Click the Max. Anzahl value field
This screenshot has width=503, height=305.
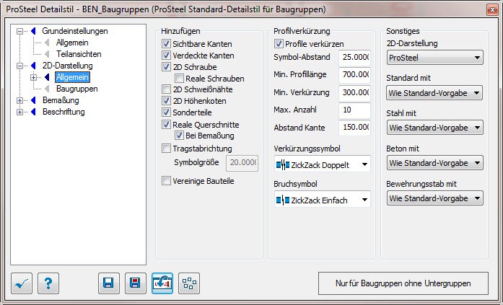(355, 110)
